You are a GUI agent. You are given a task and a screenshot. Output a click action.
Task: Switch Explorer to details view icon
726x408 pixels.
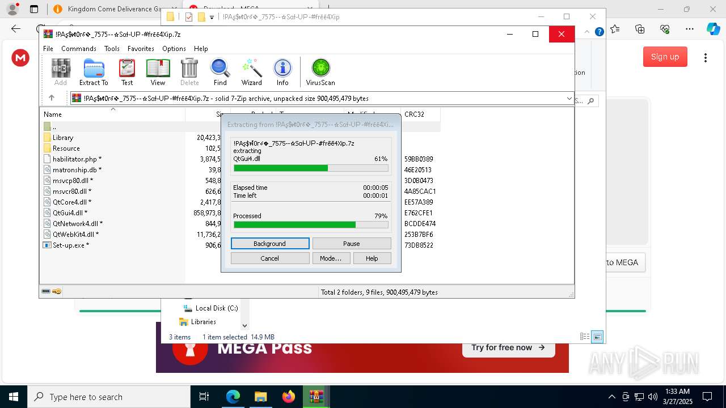pos(585,337)
